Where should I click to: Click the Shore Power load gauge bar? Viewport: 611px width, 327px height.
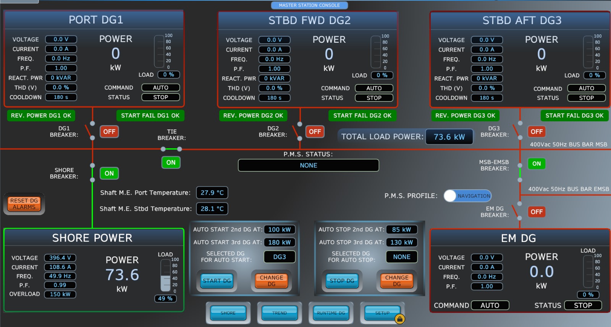point(165,275)
